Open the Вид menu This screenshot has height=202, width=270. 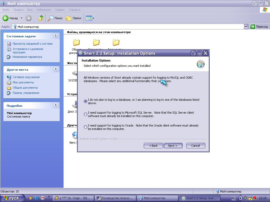(x=30, y=10)
